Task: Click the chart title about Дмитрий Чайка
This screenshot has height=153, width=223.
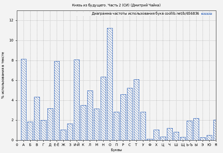Action: point(116,5)
